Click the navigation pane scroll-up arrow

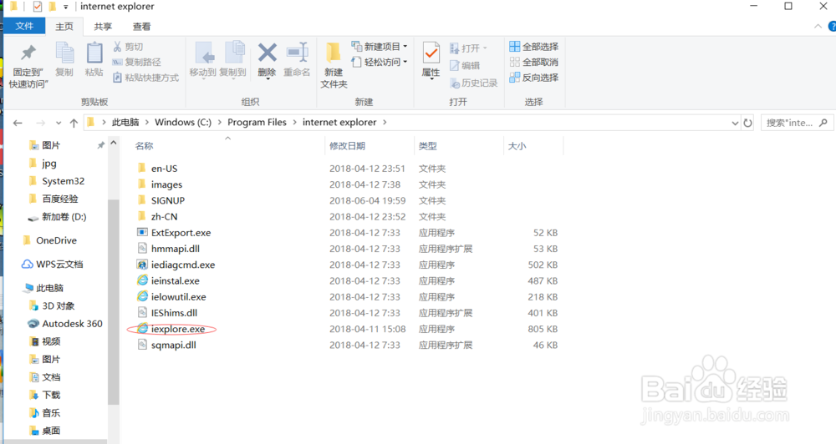113,144
